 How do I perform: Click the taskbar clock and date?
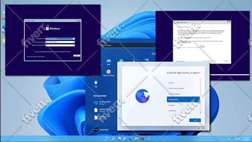coord(246,139)
